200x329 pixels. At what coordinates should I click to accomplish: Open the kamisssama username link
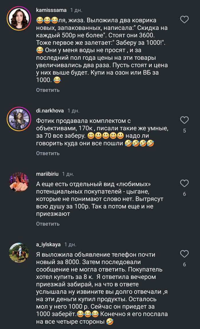click(x=51, y=10)
